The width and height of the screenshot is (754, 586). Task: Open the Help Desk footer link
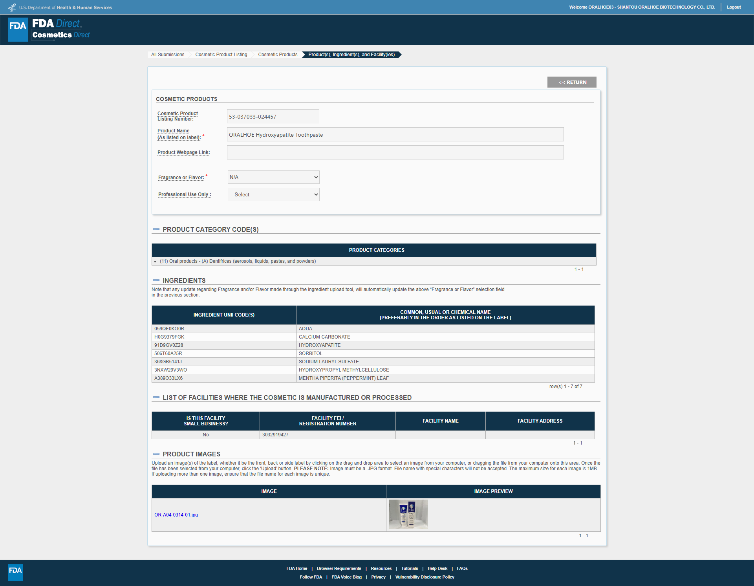coord(437,568)
